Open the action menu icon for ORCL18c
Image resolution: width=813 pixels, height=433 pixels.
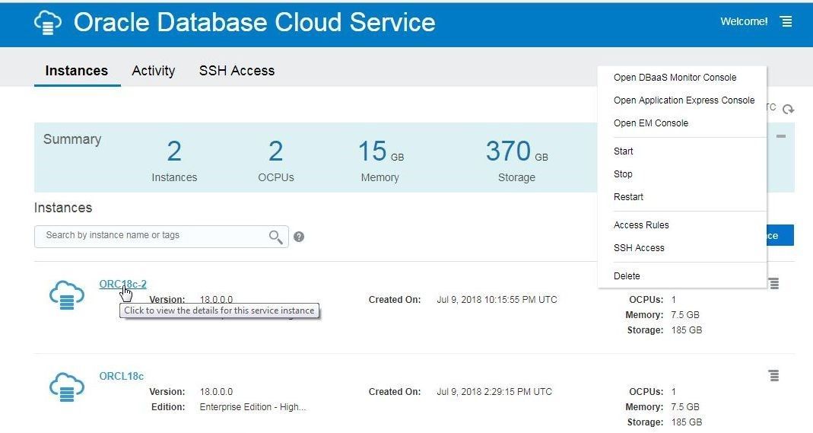(773, 375)
